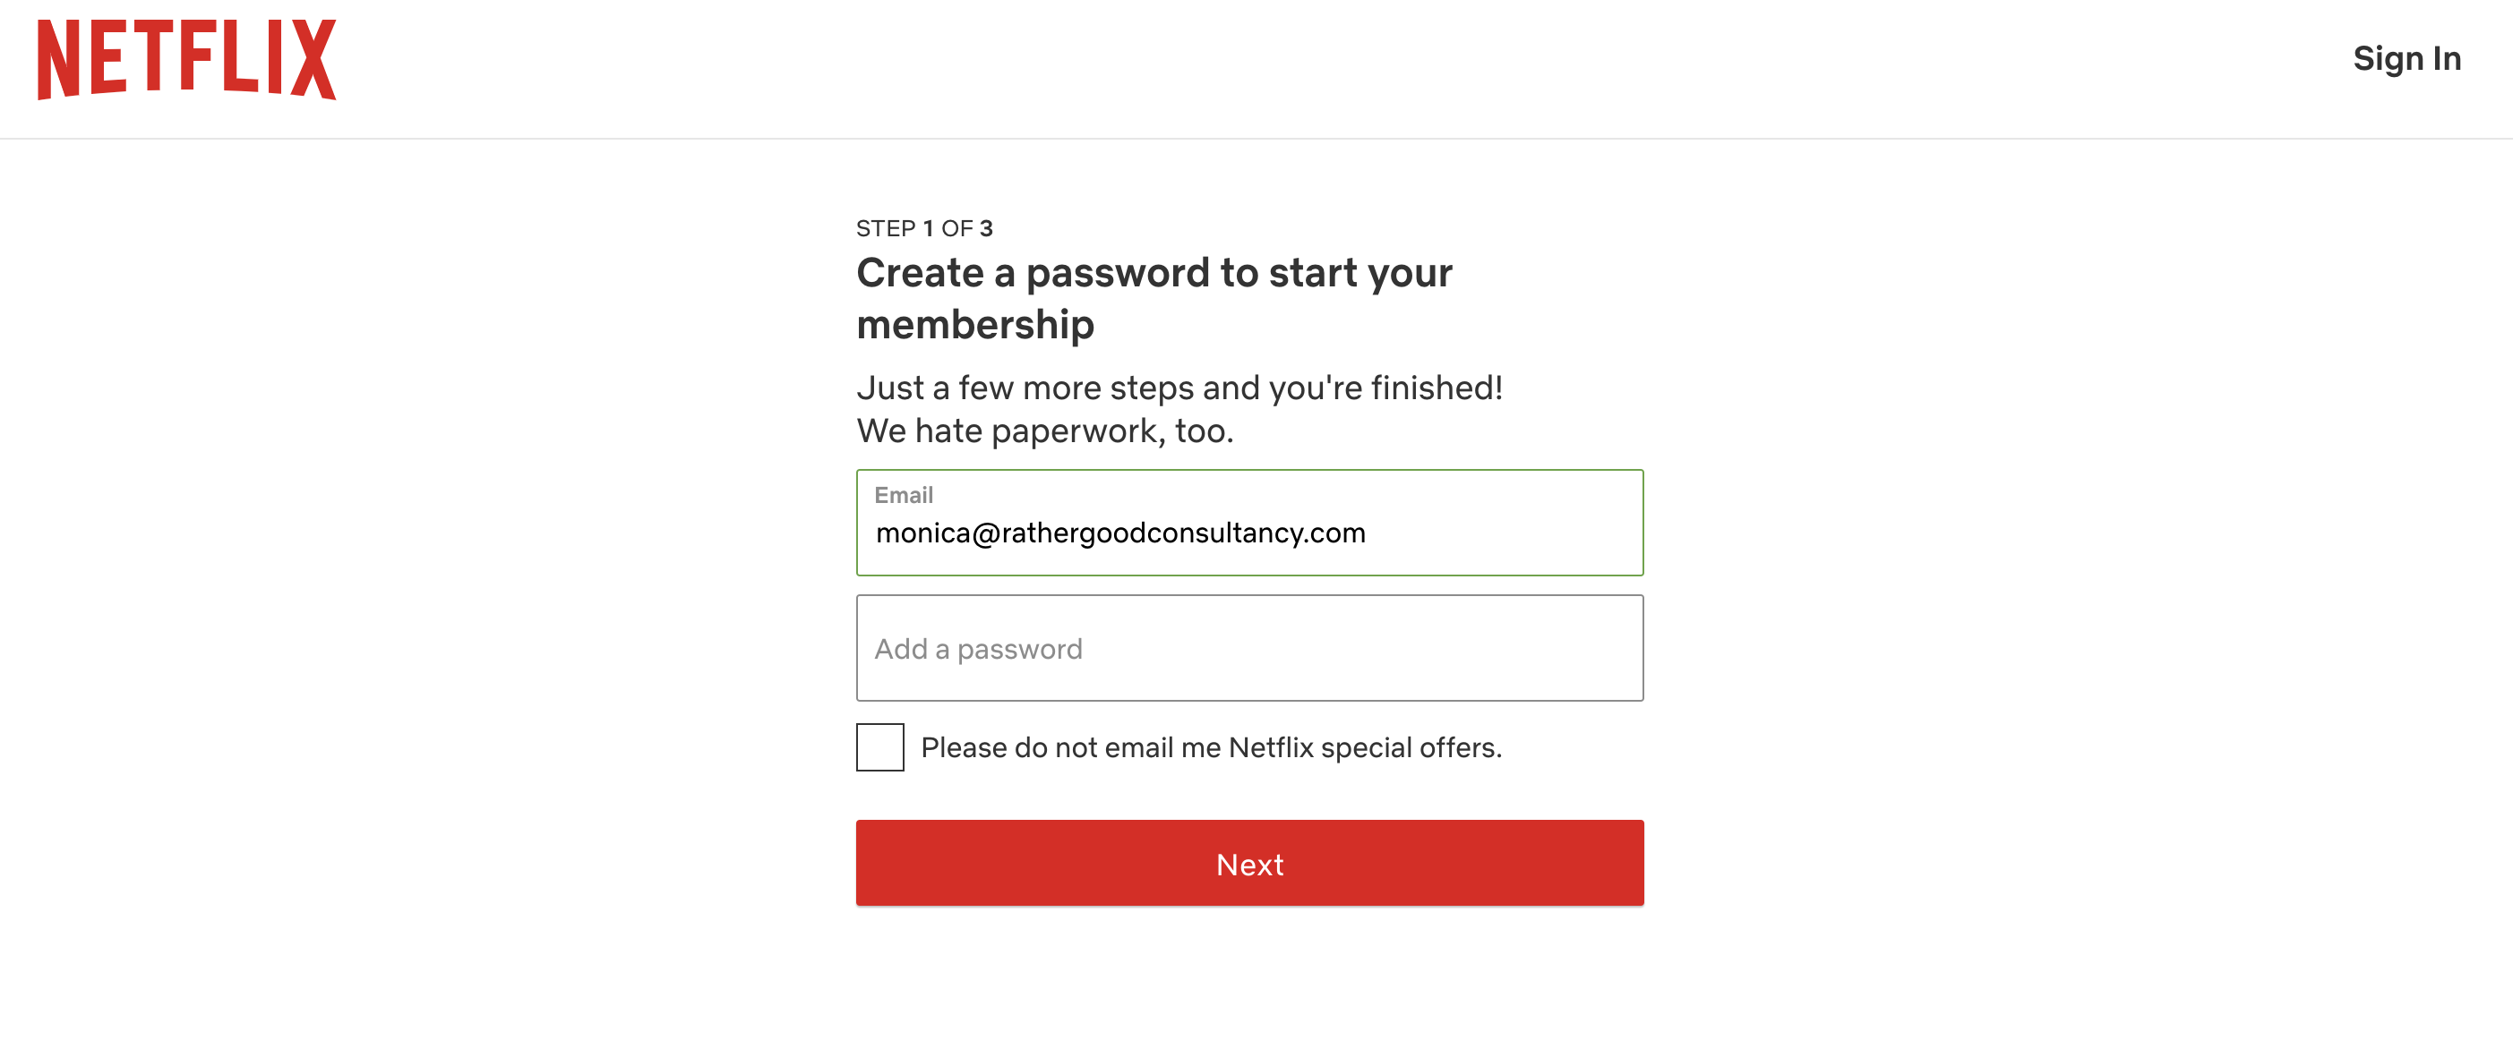Click the small 'Email' field label

pos(904,495)
